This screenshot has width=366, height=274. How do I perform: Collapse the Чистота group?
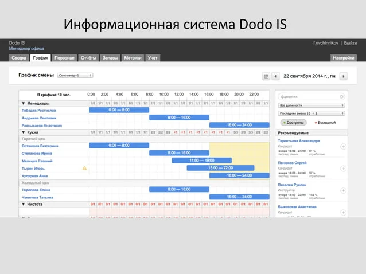click(24, 204)
